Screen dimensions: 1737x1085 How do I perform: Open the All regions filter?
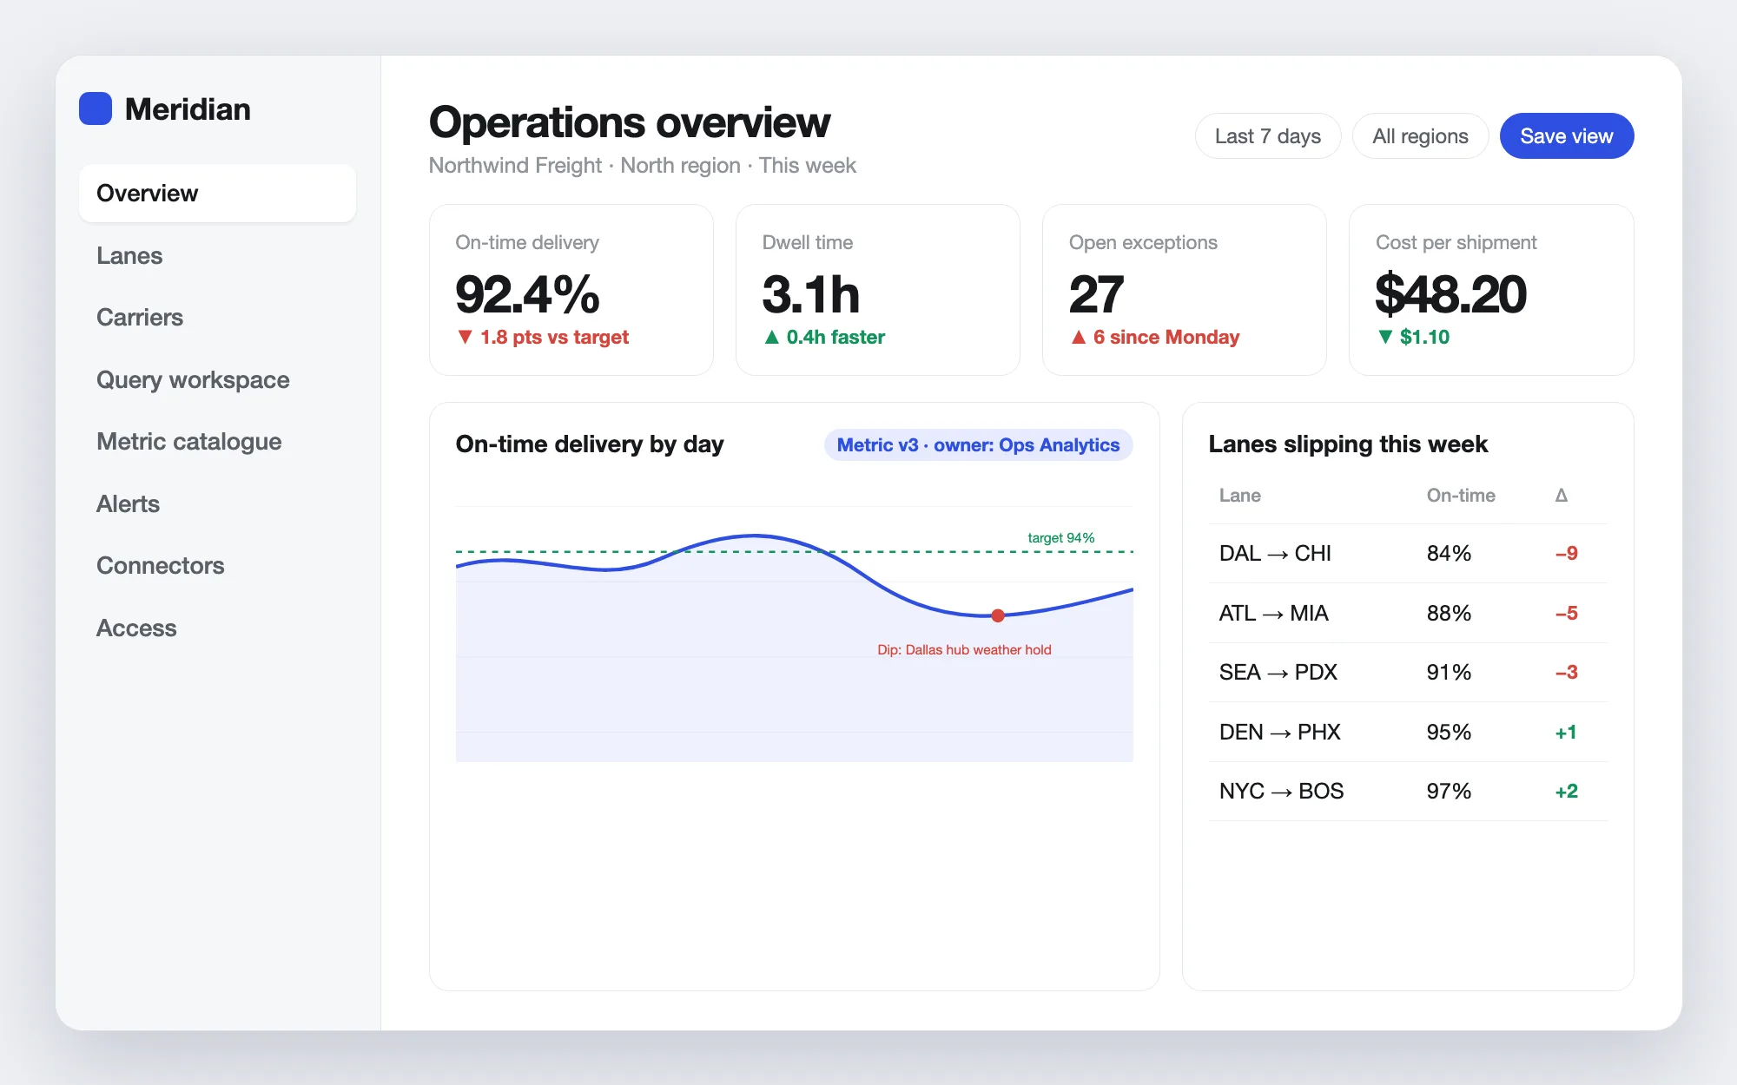1420,136
